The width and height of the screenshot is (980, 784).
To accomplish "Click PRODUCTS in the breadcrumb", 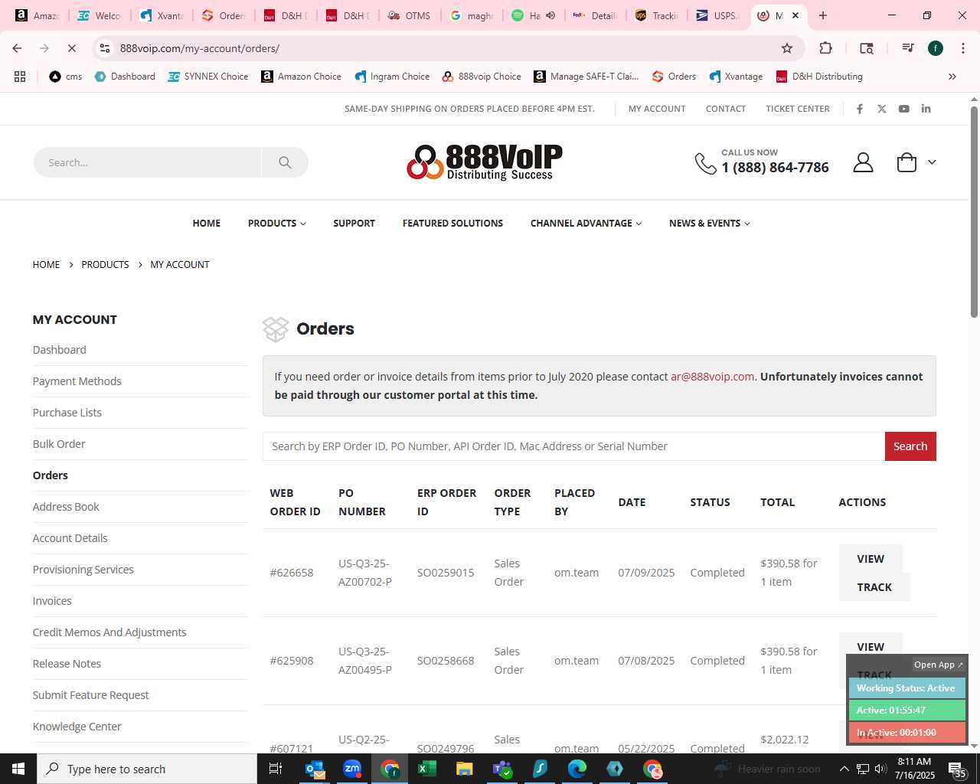I will pos(105,265).
